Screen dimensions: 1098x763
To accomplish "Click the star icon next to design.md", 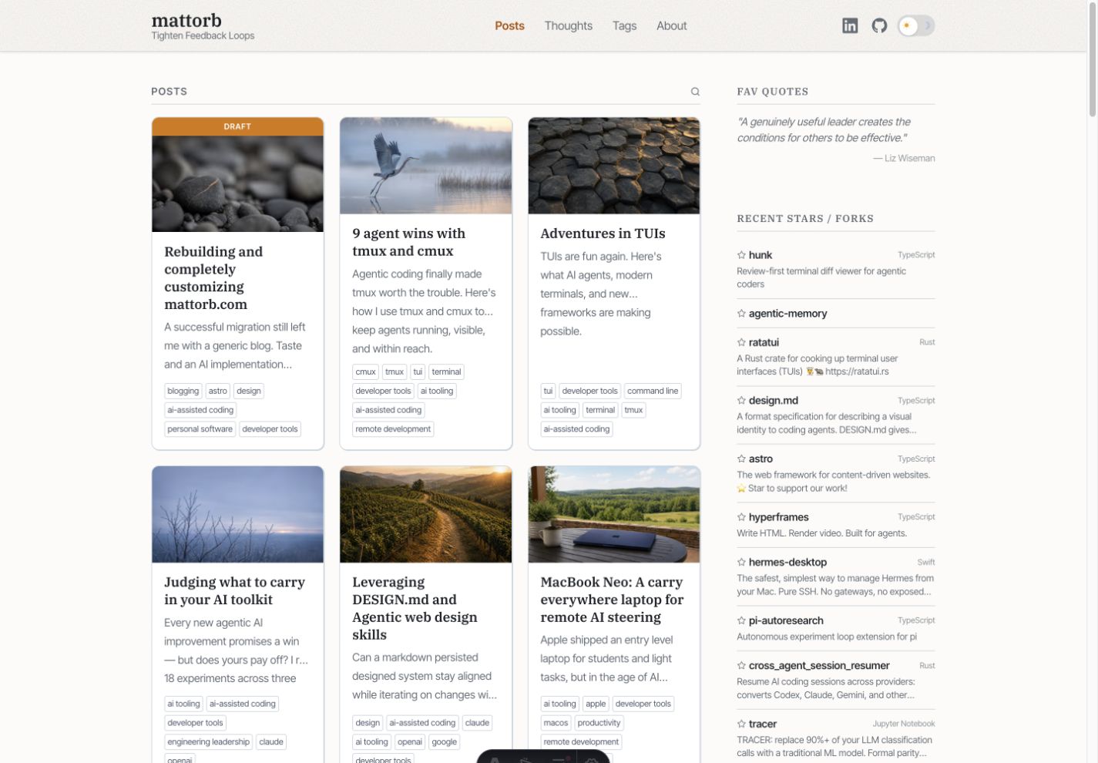I will pyautogui.click(x=741, y=401).
